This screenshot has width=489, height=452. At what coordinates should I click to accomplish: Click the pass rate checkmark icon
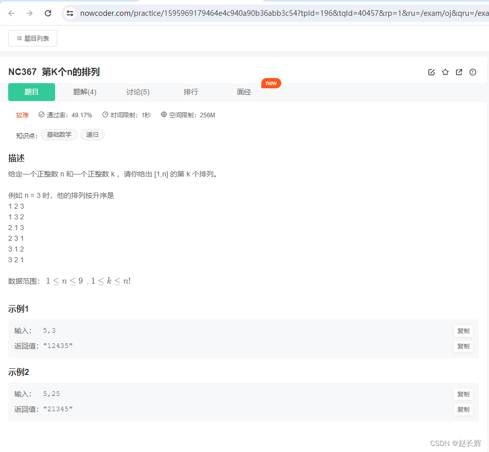(x=41, y=115)
